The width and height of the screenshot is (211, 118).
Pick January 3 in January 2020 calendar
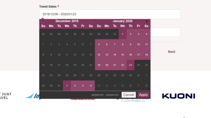[138, 34]
